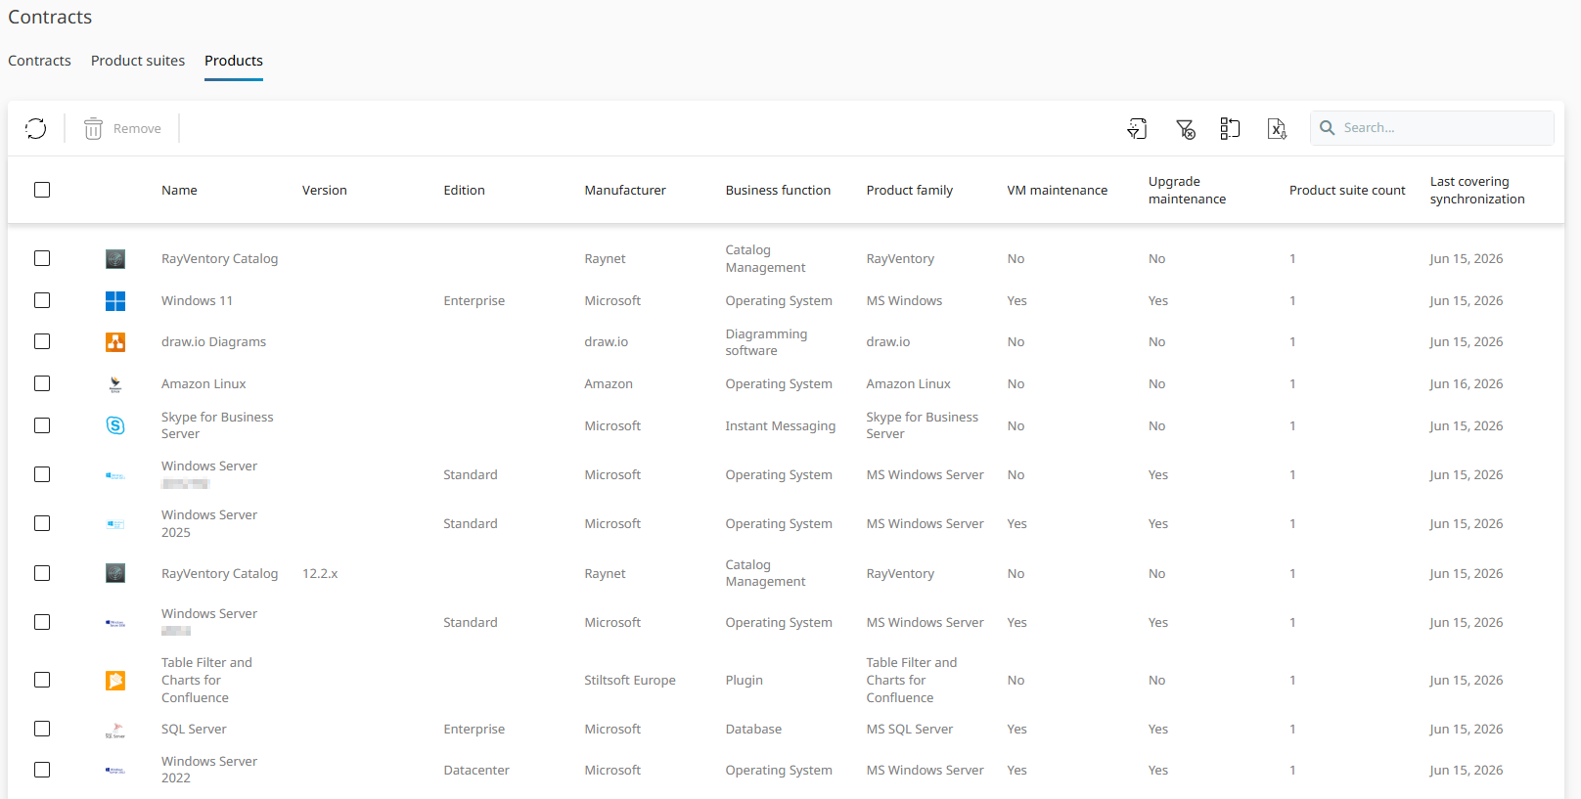Click the Windows 11 product icon
This screenshot has height=799, width=1581.
pyautogui.click(x=115, y=301)
